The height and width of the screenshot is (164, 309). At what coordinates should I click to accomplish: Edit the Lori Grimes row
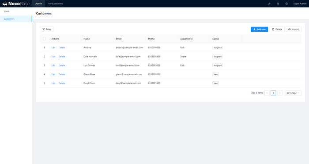click(x=53, y=66)
